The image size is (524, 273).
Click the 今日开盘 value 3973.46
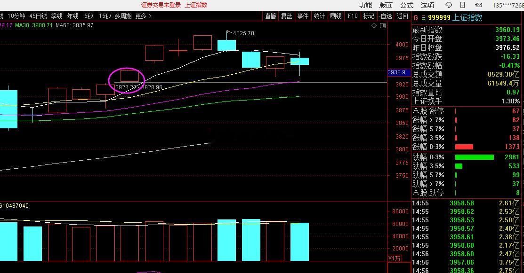(x=508, y=39)
